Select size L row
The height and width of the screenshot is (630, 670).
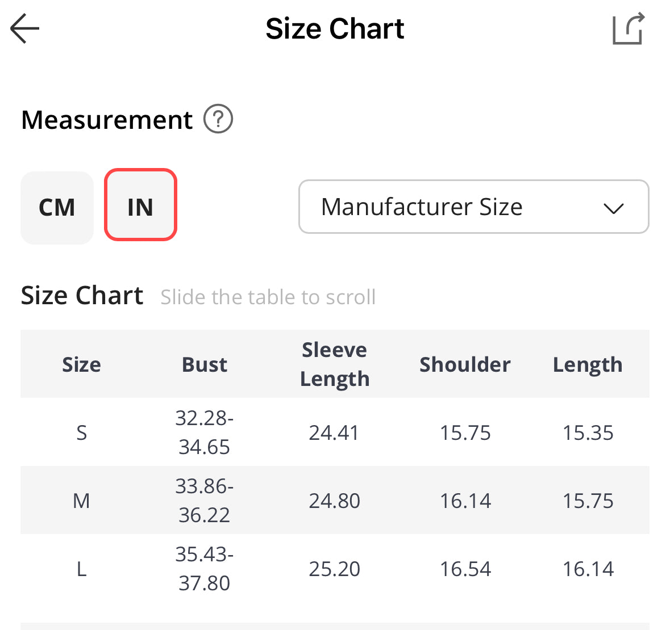click(81, 569)
